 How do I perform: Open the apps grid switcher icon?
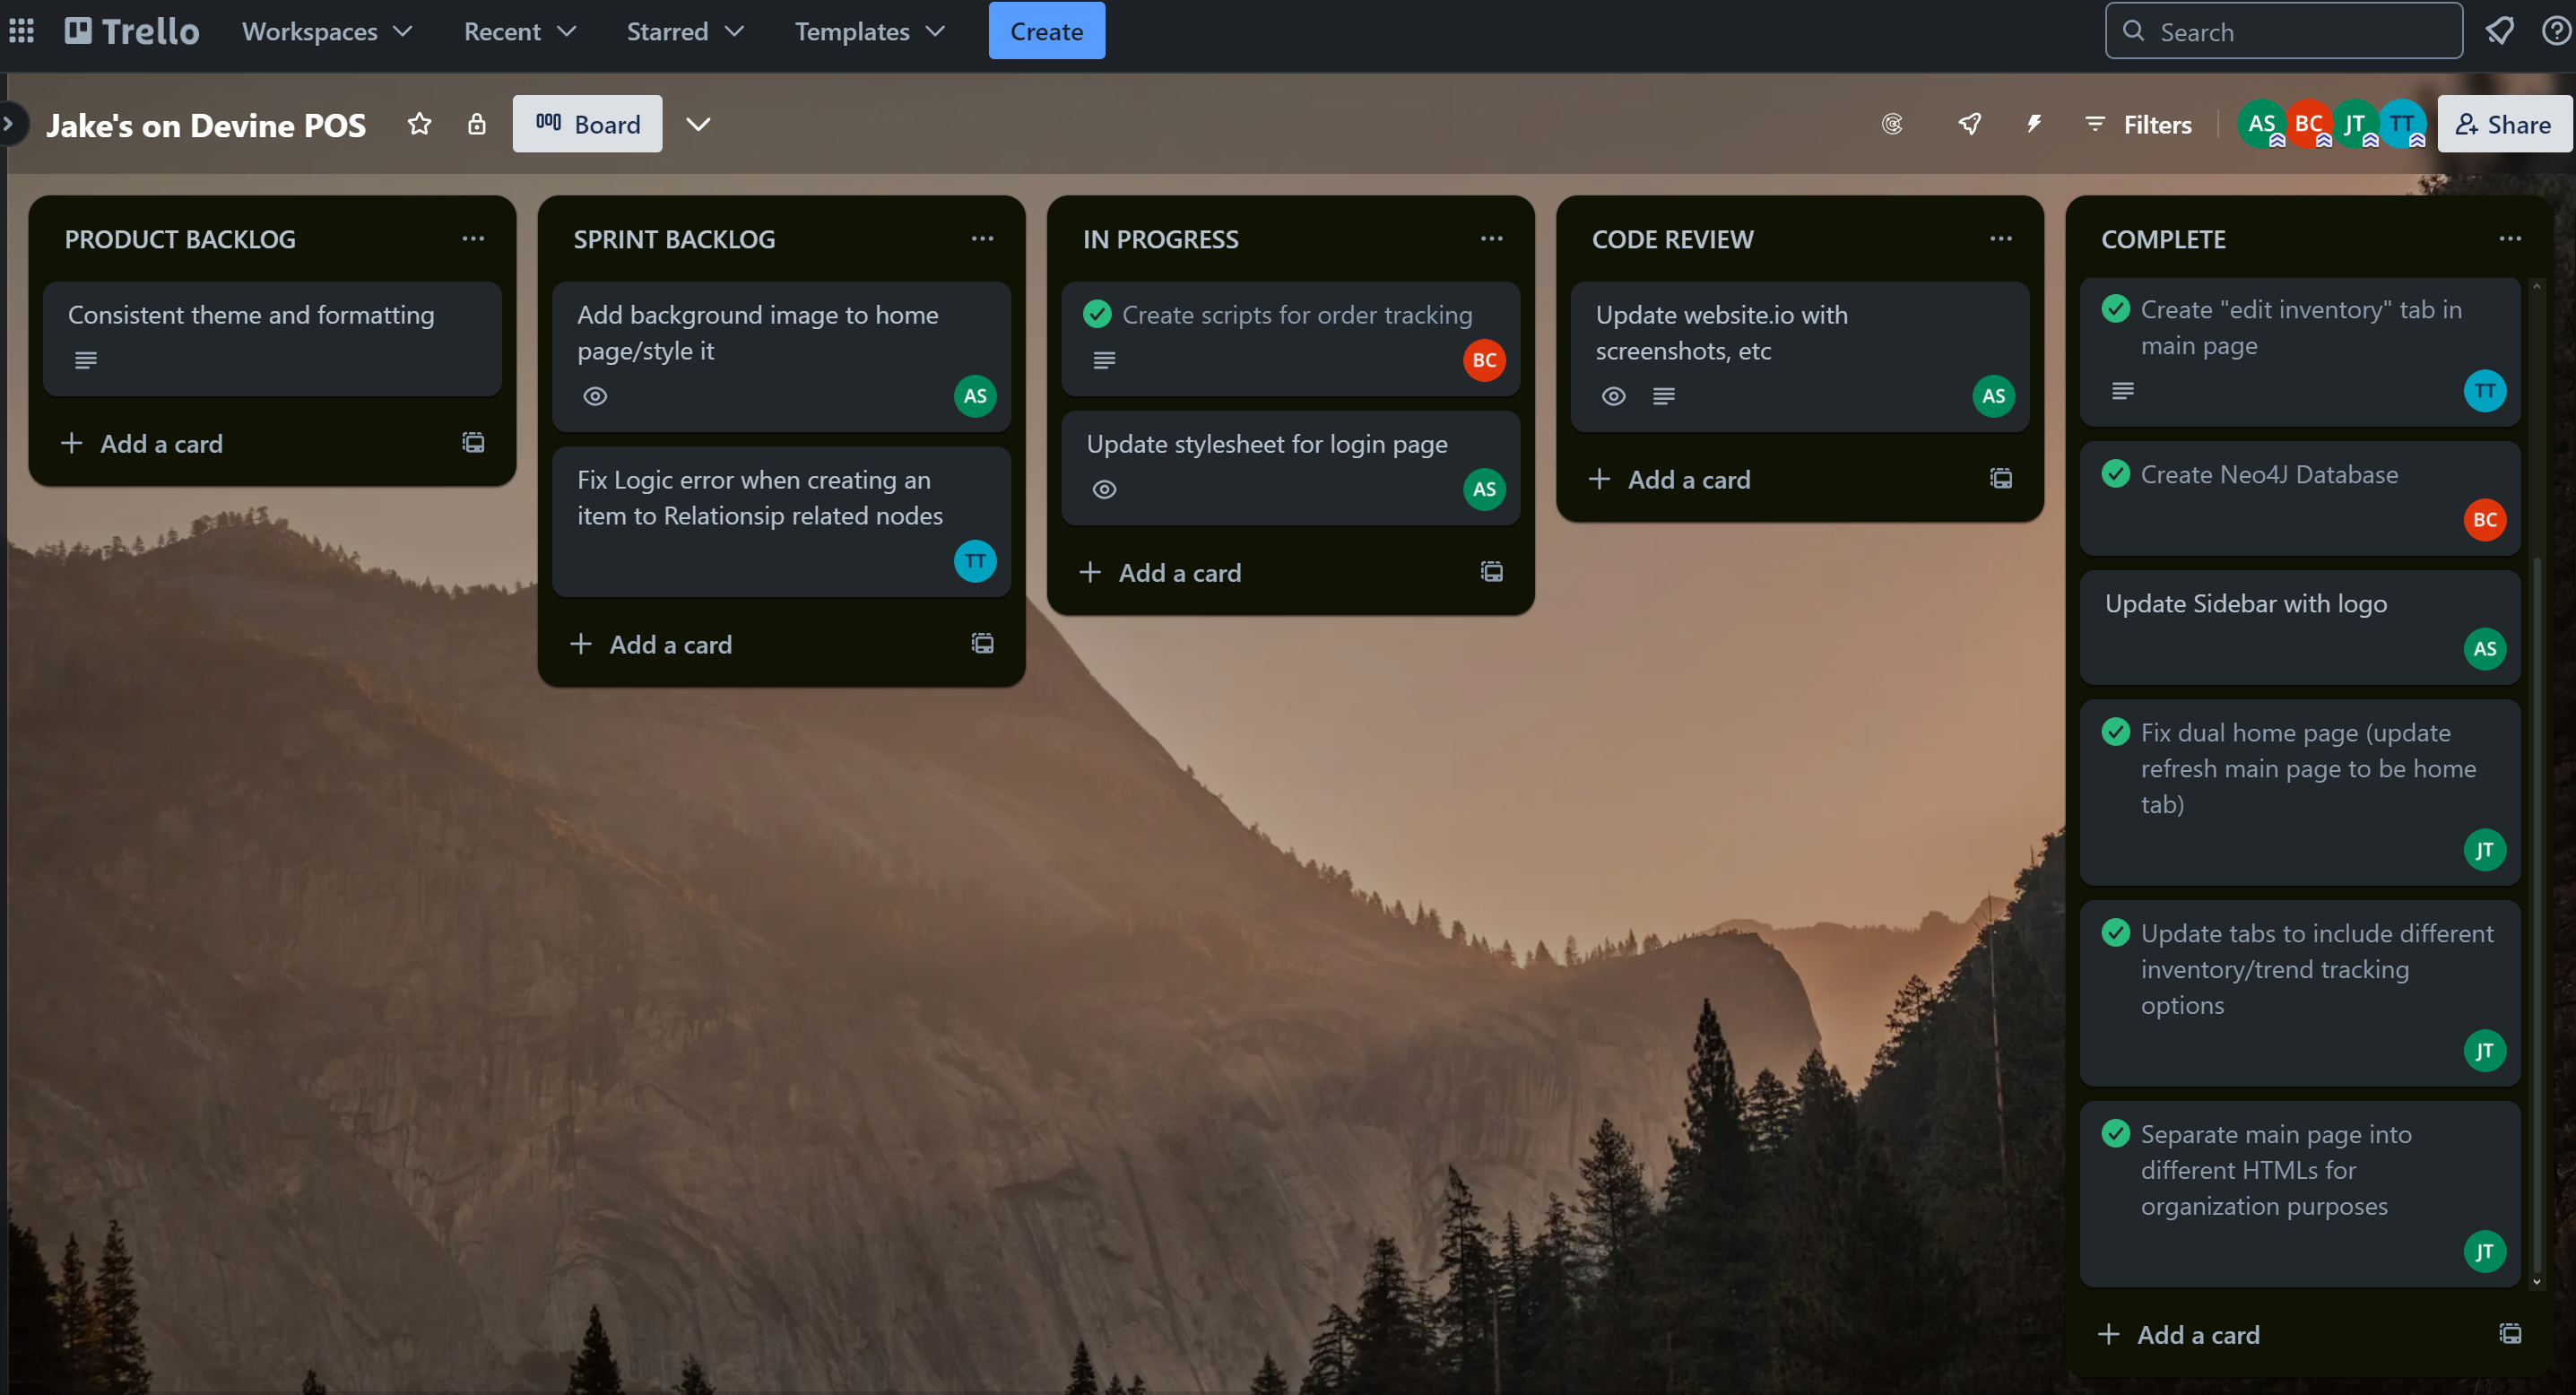tap(22, 31)
